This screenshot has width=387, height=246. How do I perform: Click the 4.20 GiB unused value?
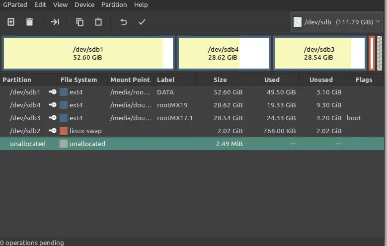coord(329,118)
